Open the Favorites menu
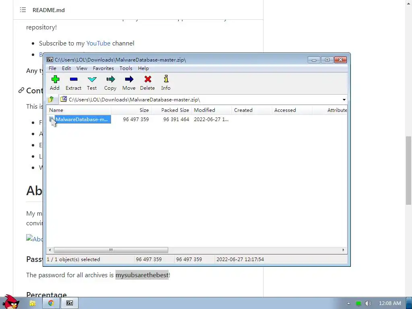This screenshot has width=412, height=309. click(x=103, y=68)
